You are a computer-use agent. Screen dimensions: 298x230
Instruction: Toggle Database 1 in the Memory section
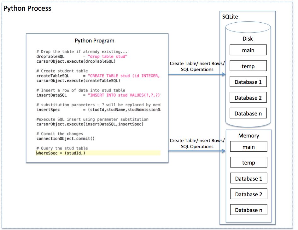tap(248, 178)
